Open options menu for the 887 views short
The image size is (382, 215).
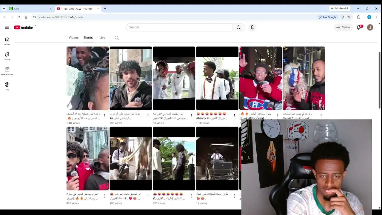[105, 196]
